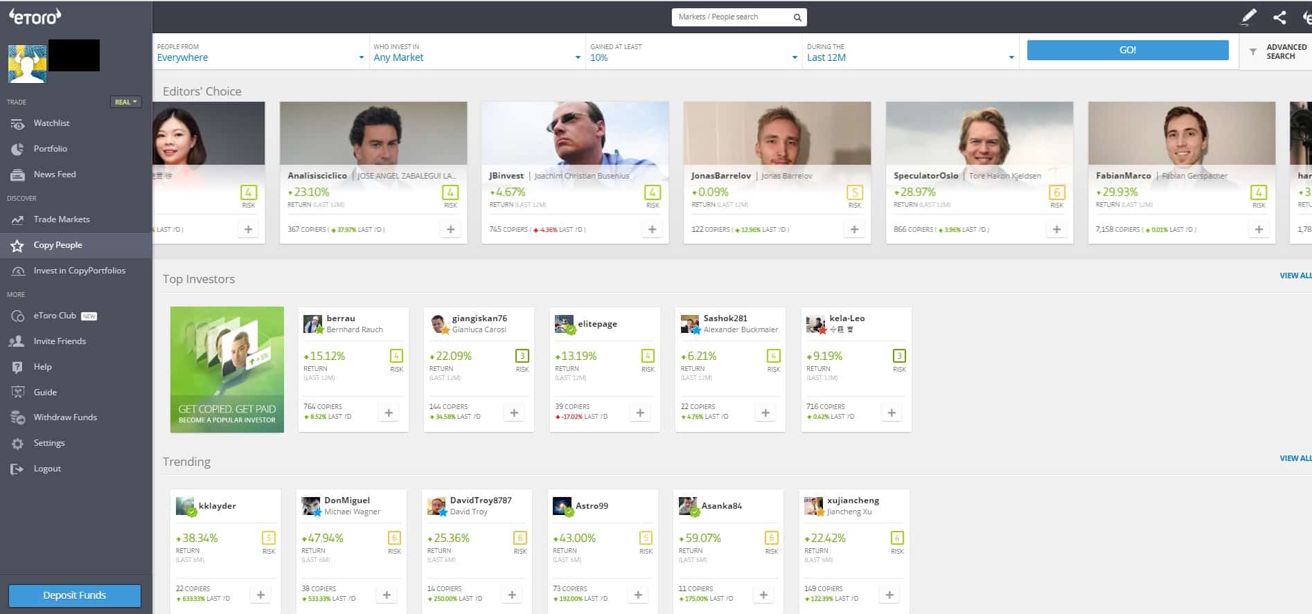Open Analisisciclico editors' choice name
The image size is (1312, 614).
click(317, 176)
